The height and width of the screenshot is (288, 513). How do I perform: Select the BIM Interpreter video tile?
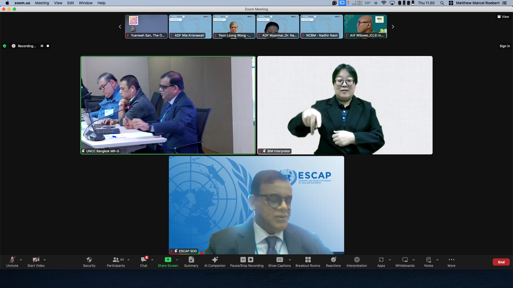345,105
